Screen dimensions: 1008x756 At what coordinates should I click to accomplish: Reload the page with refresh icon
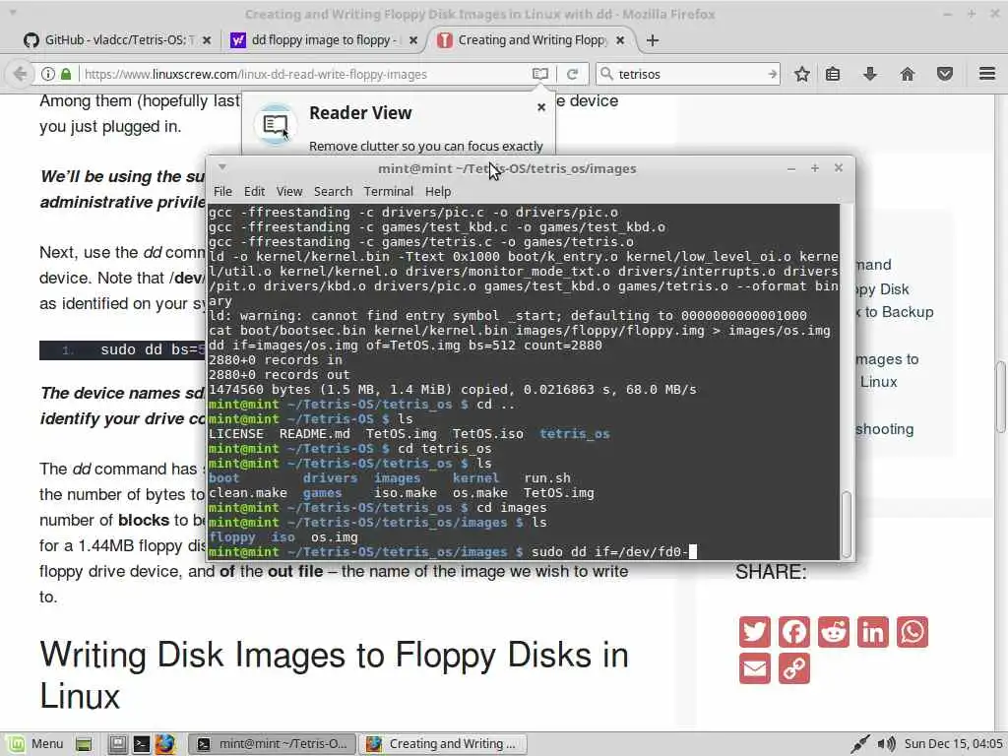pos(572,74)
